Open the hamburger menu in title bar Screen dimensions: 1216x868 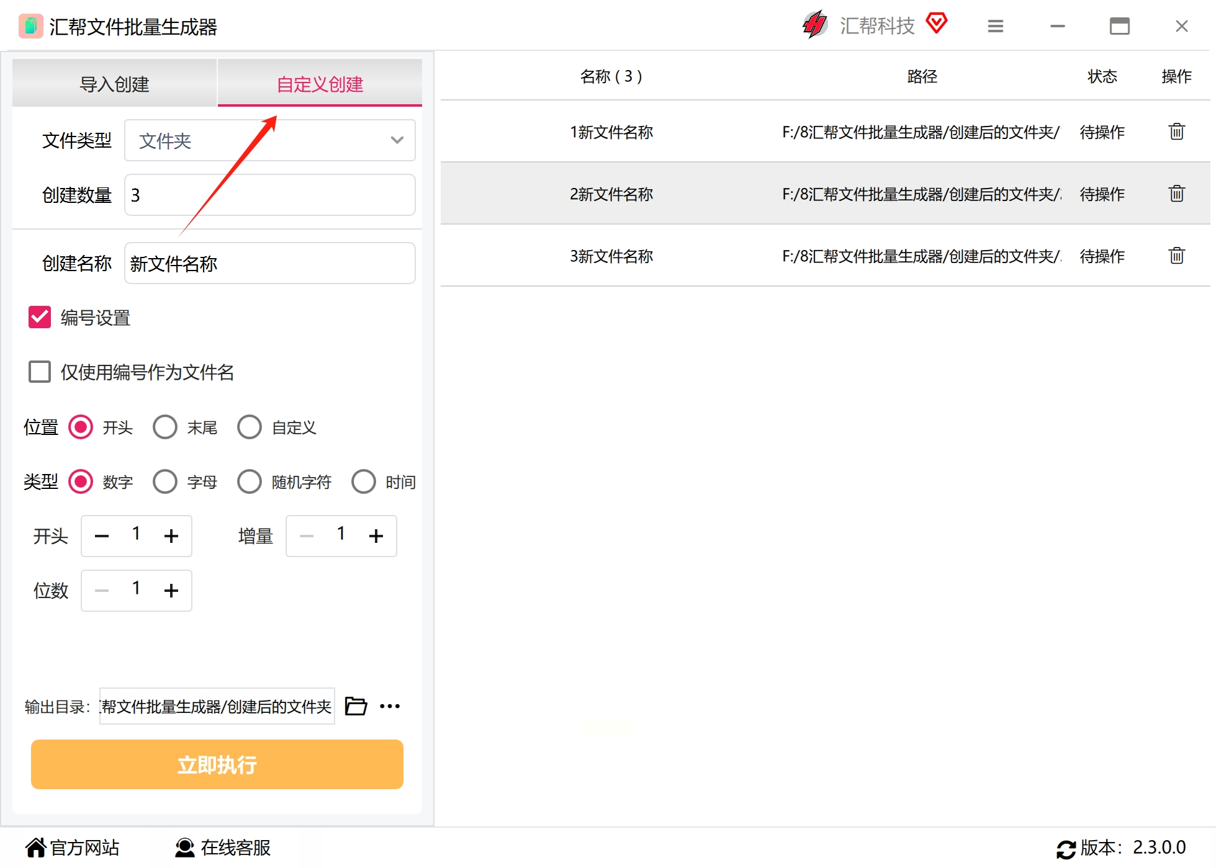coord(995,26)
